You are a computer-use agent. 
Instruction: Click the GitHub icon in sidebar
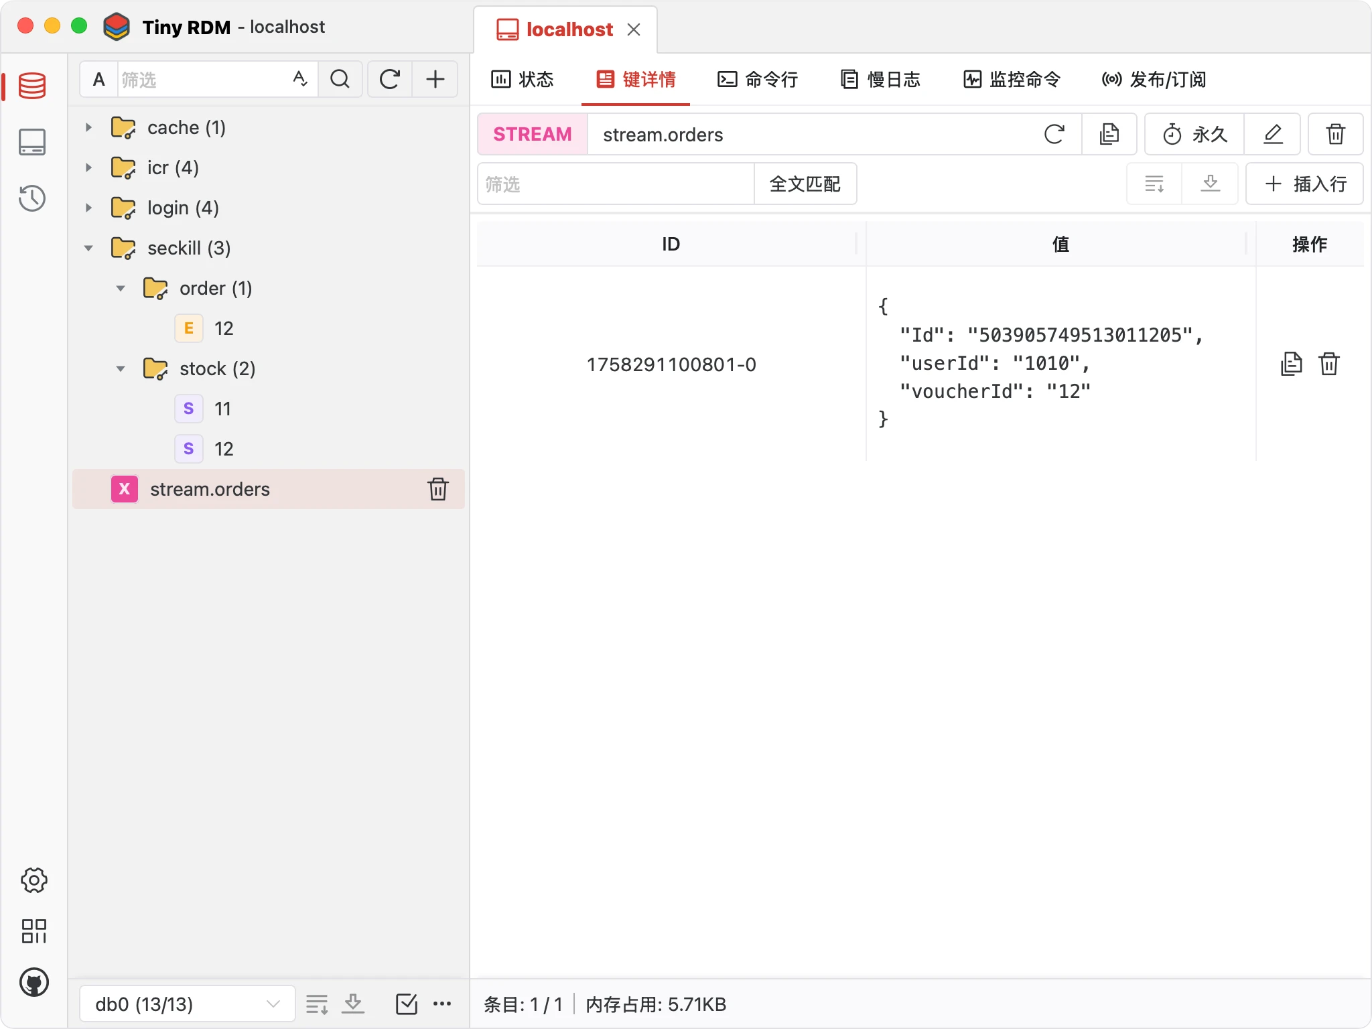click(33, 983)
